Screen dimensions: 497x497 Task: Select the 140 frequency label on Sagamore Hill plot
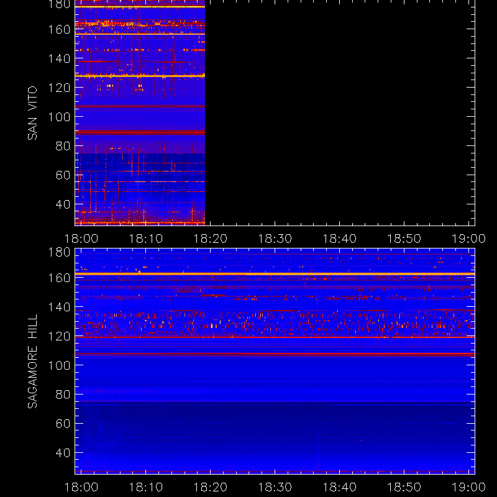point(59,307)
